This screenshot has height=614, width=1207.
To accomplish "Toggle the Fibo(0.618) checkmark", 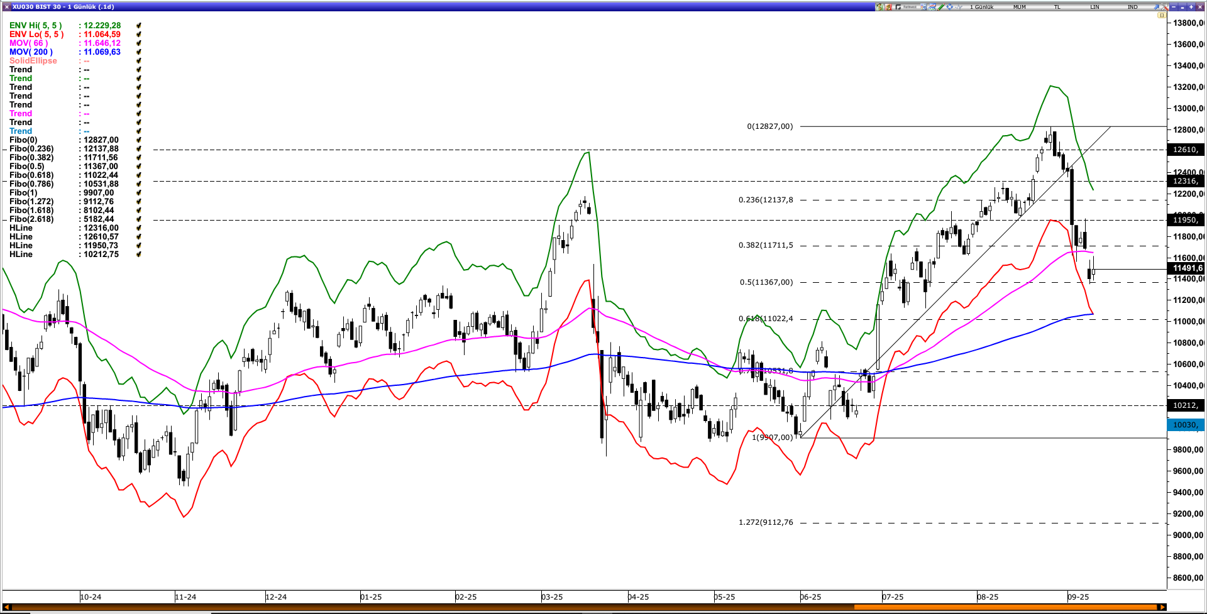I will click(138, 175).
